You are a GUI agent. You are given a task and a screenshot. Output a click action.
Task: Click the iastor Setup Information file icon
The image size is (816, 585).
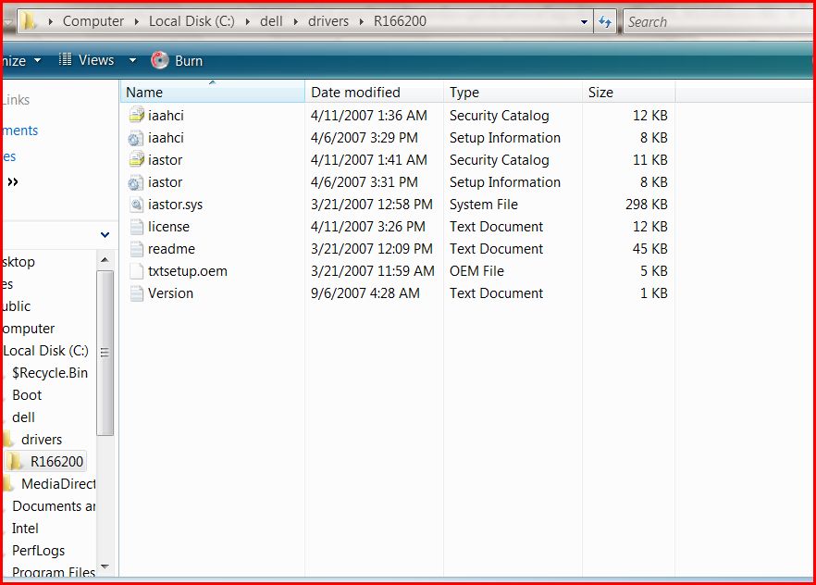135,182
